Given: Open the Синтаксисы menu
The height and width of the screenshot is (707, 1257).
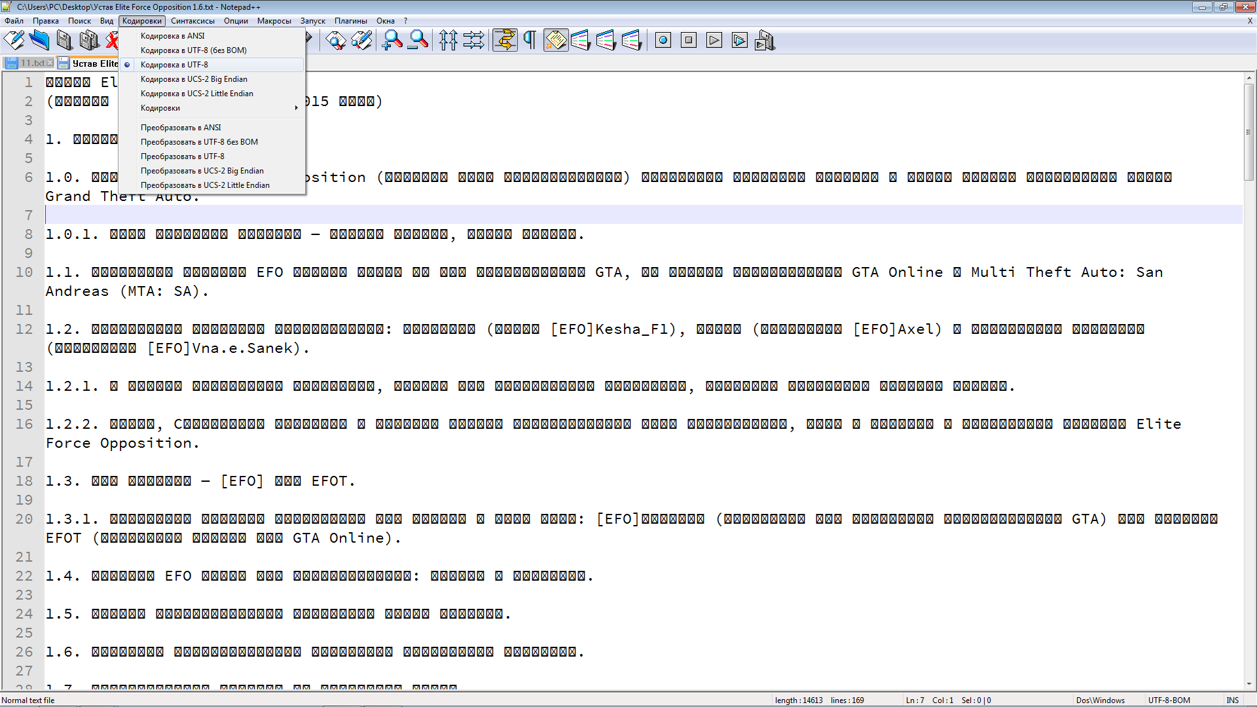Looking at the screenshot, I should click(x=192, y=21).
